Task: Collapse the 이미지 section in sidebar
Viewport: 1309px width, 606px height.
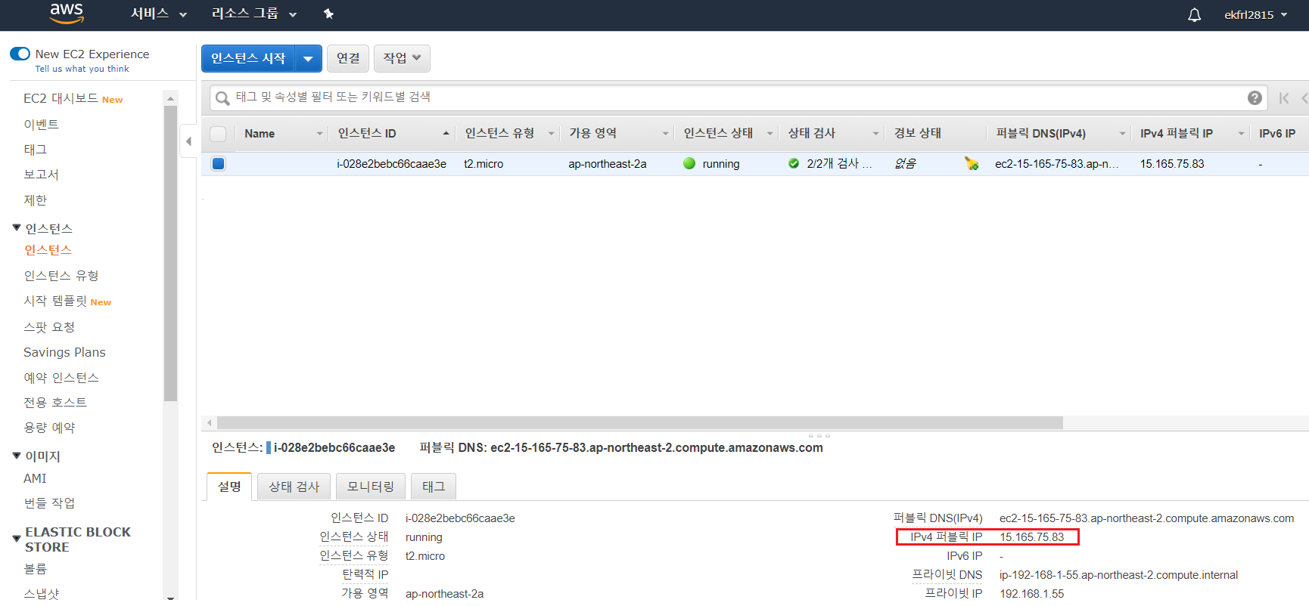Action: (x=17, y=456)
